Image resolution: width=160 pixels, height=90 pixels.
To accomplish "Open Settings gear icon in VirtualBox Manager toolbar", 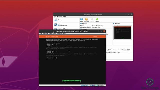I will (x=86, y=19).
